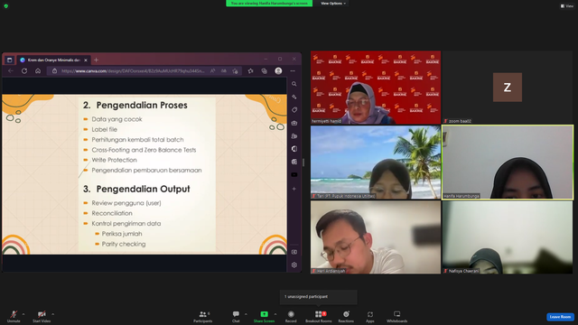Viewport: 578px width, 325px height.
Task: Open Whiteboards
Action: tap(397, 316)
